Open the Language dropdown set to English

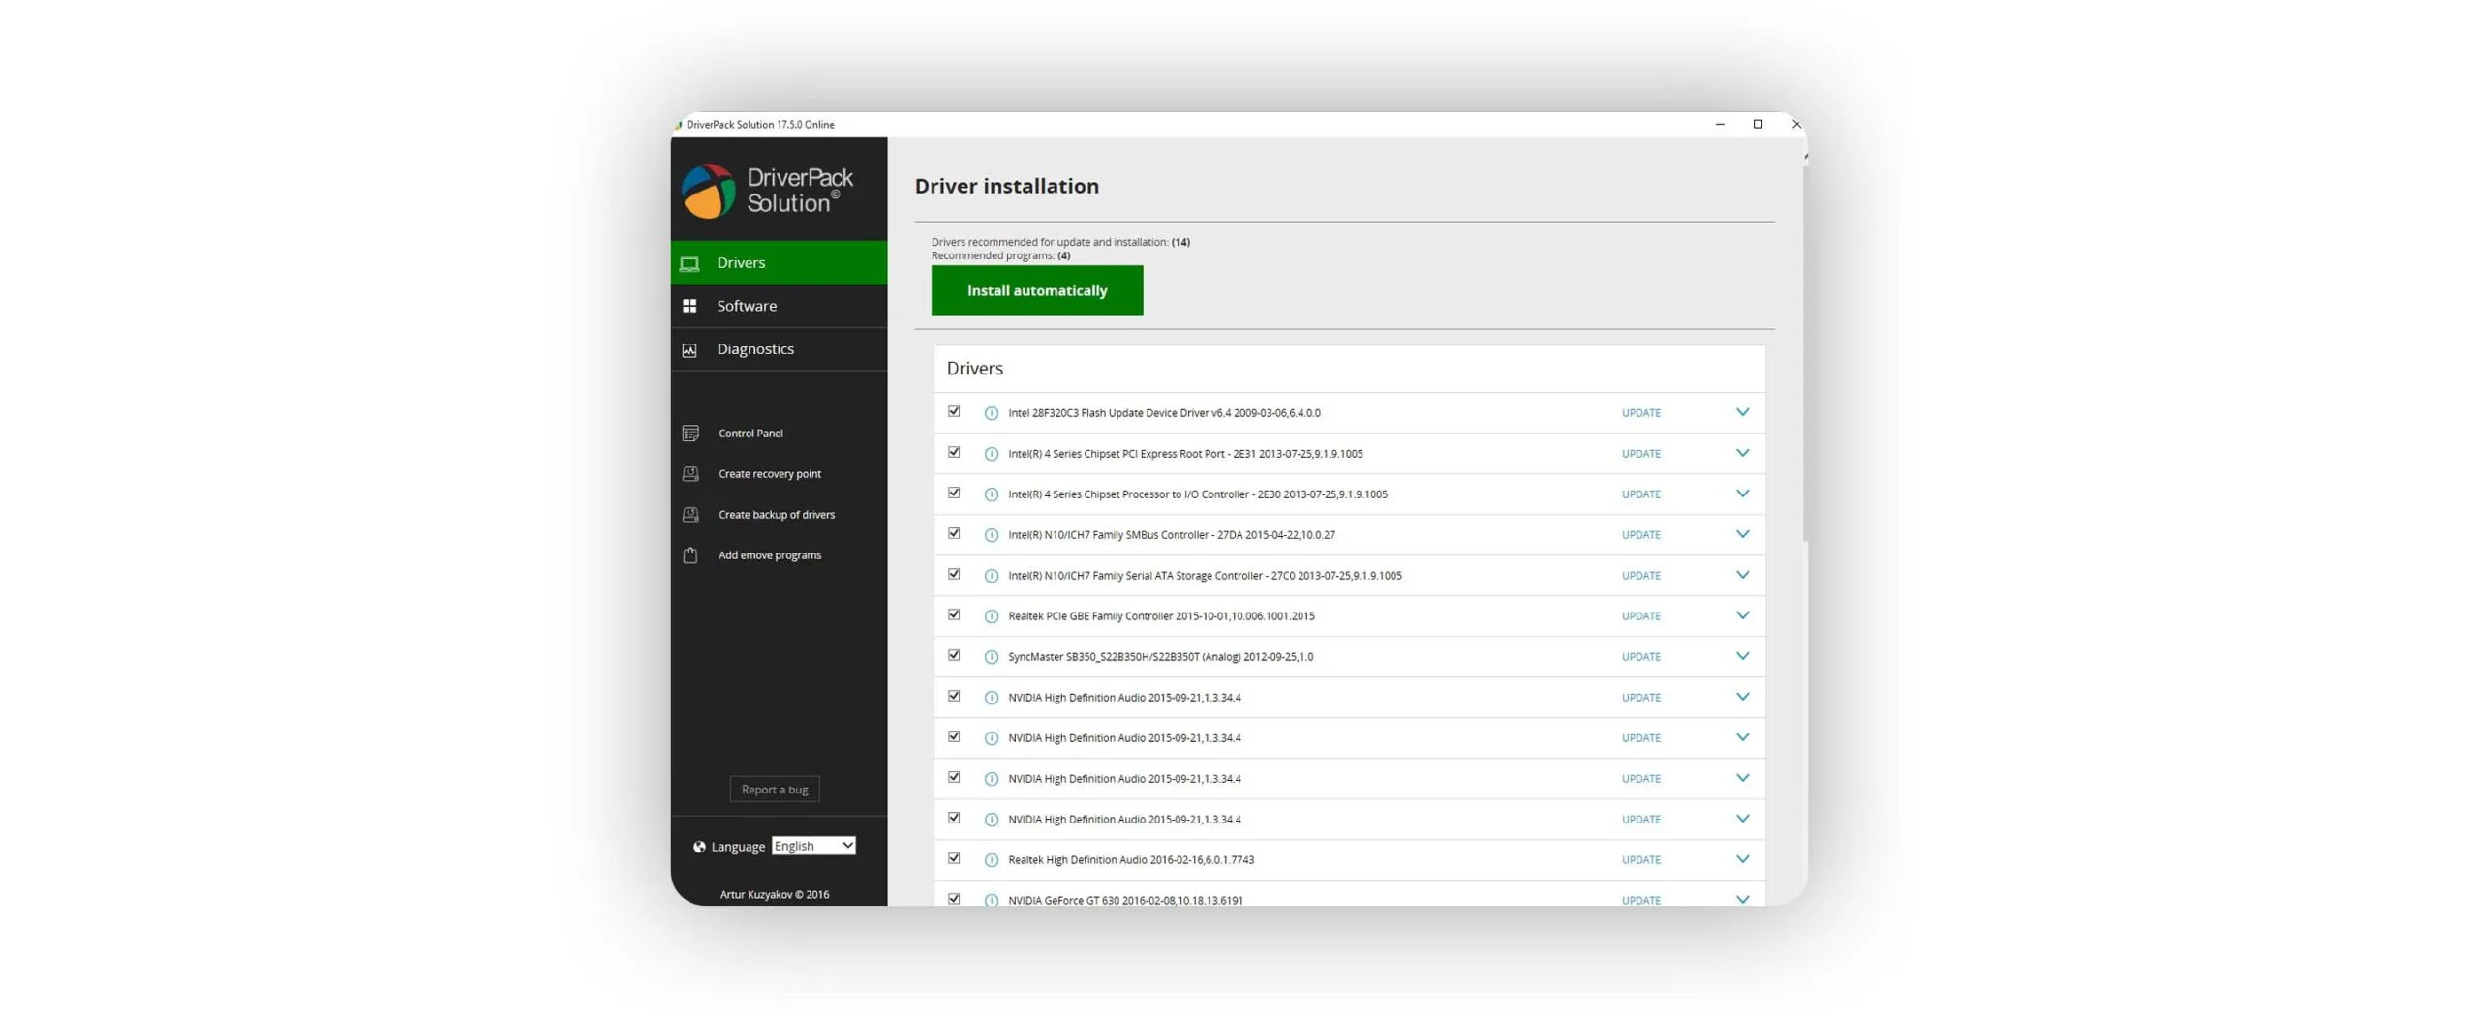point(812,845)
